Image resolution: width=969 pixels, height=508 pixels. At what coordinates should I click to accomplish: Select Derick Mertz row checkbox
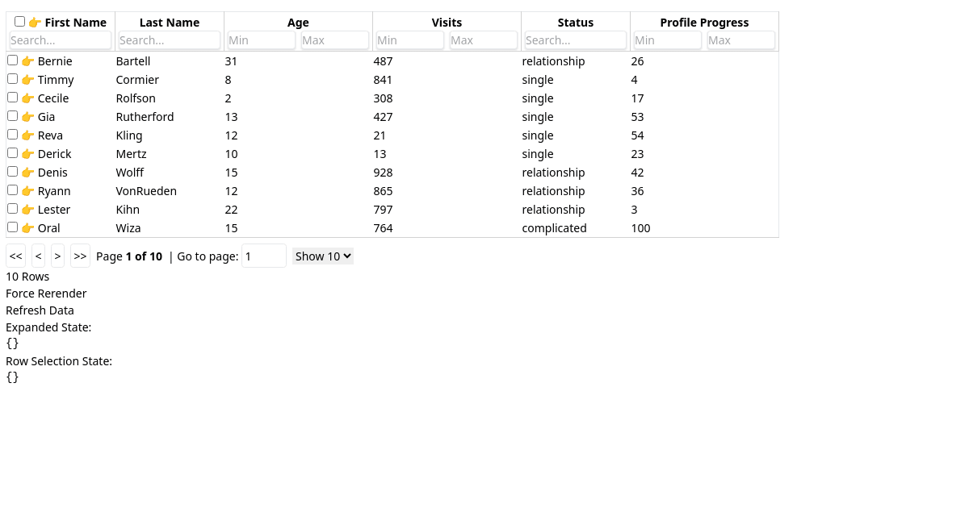(12, 153)
